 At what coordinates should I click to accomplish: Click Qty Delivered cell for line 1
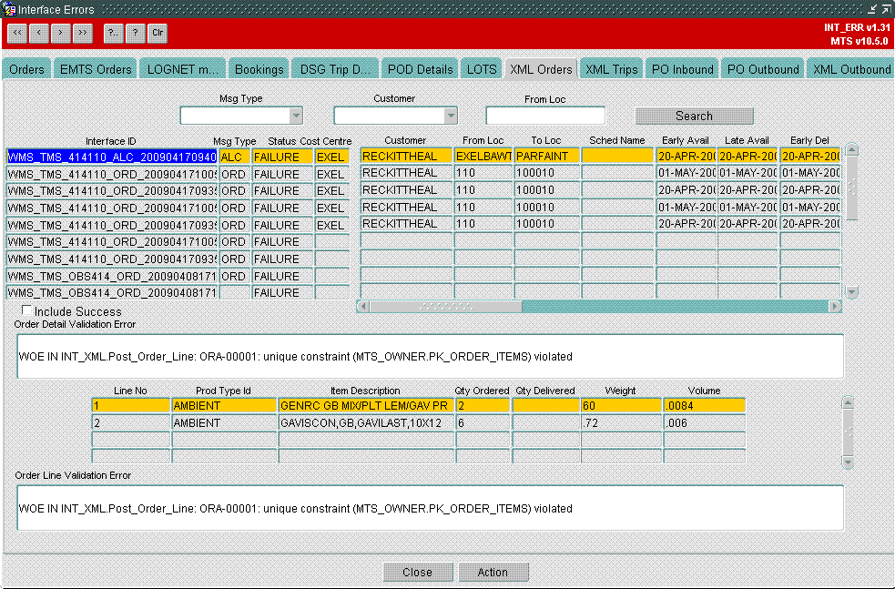(x=545, y=406)
